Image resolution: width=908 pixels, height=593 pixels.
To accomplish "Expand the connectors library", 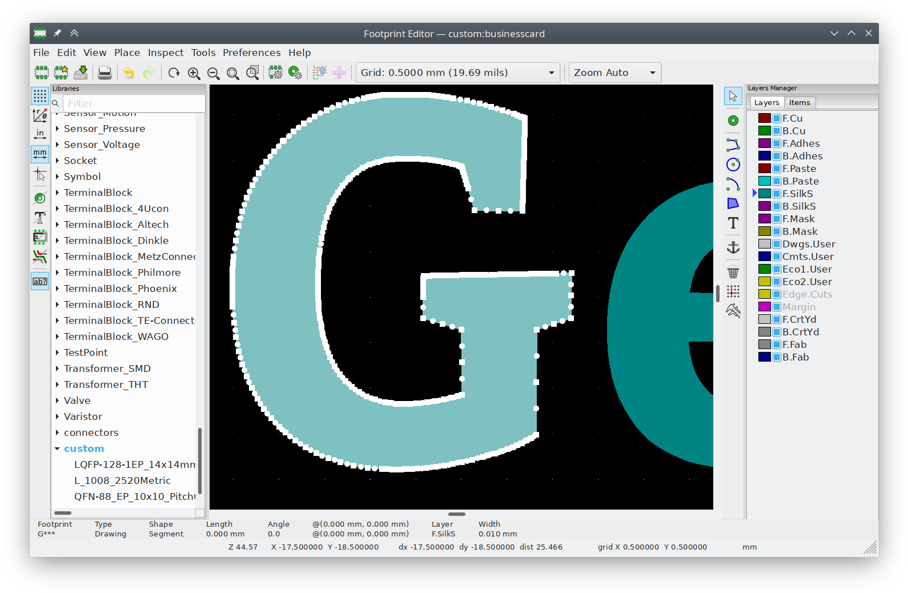I will 57,432.
